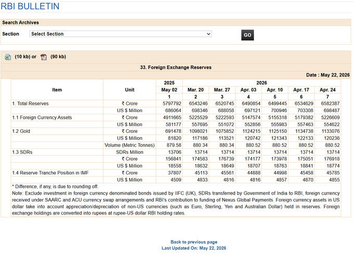Click reserve tranche value 45785

tap(333, 173)
